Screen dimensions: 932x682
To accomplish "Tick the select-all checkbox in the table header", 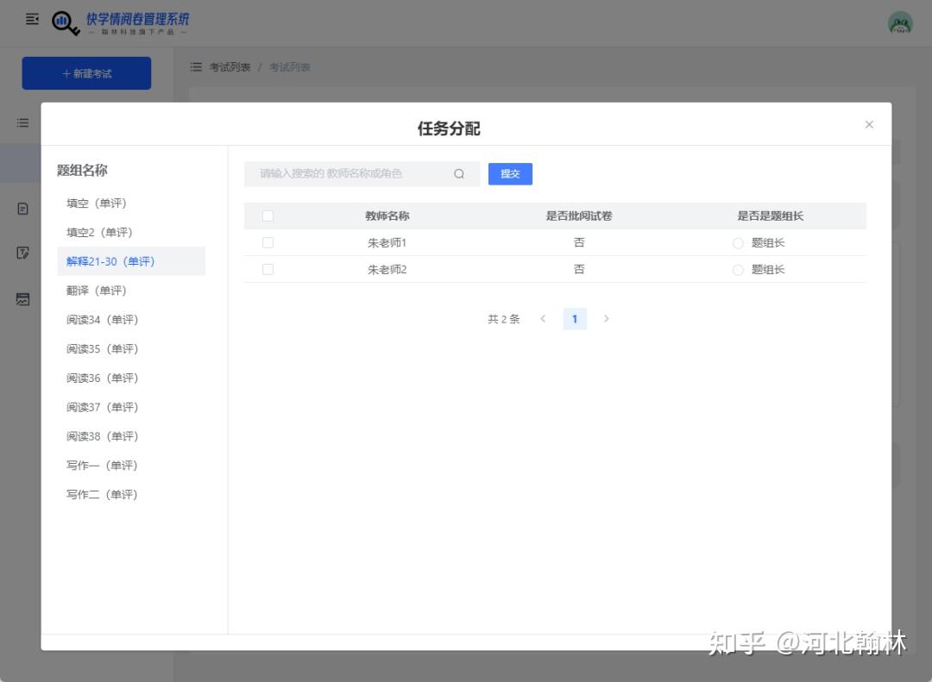I will 268,216.
